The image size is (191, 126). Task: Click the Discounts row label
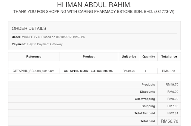[147, 92]
